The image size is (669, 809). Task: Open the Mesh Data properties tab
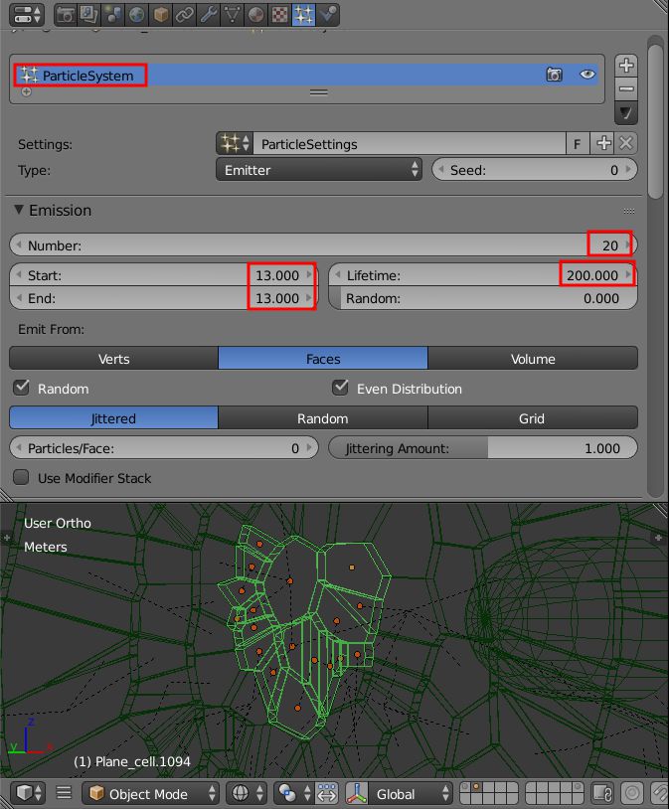click(x=232, y=15)
